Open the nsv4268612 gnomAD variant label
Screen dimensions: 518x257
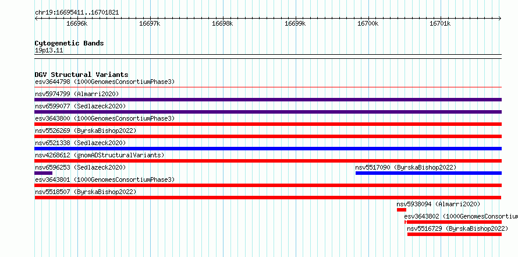coord(100,155)
